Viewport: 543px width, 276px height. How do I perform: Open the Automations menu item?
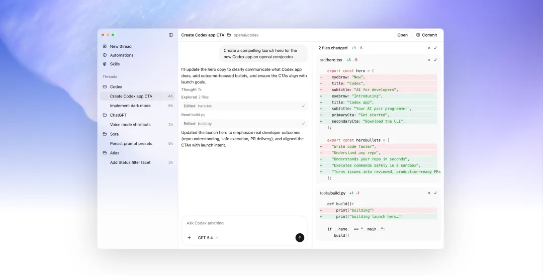[x=122, y=55]
